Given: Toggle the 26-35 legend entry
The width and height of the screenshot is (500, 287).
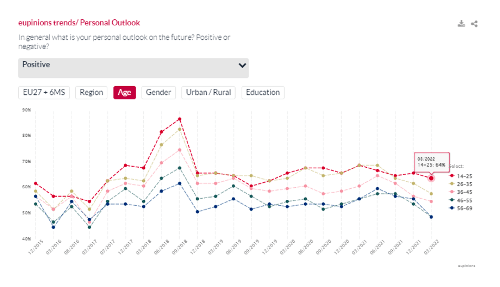Looking at the screenshot, I should (x=461, y=184).
